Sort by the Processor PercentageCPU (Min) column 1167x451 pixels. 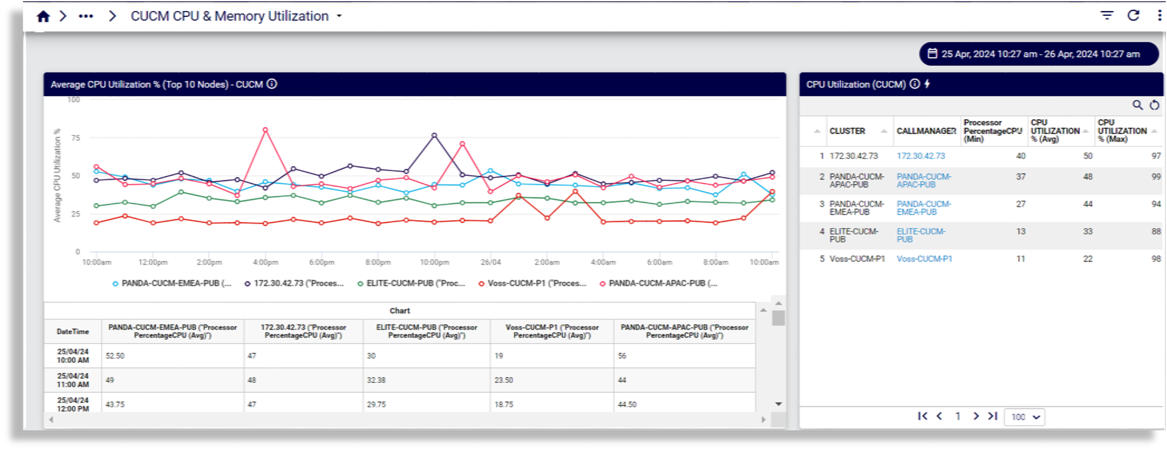pyautogui.click(x=993, y=131)
